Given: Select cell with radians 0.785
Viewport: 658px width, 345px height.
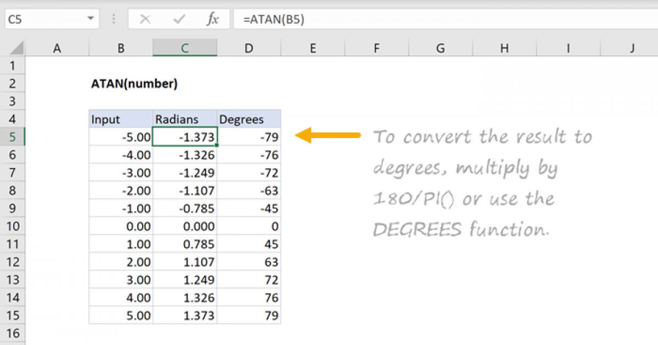Looking at the screenshot, I should pos(185,244).
